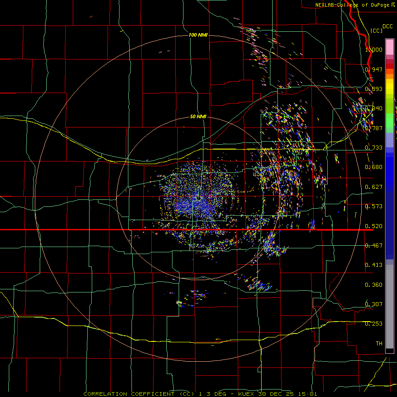Click the 0.413 scale value

(374, 265)
